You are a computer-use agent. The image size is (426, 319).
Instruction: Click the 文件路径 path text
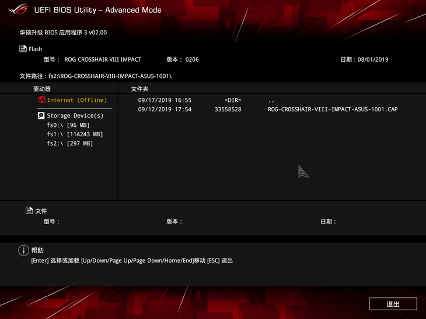[96, 76]
